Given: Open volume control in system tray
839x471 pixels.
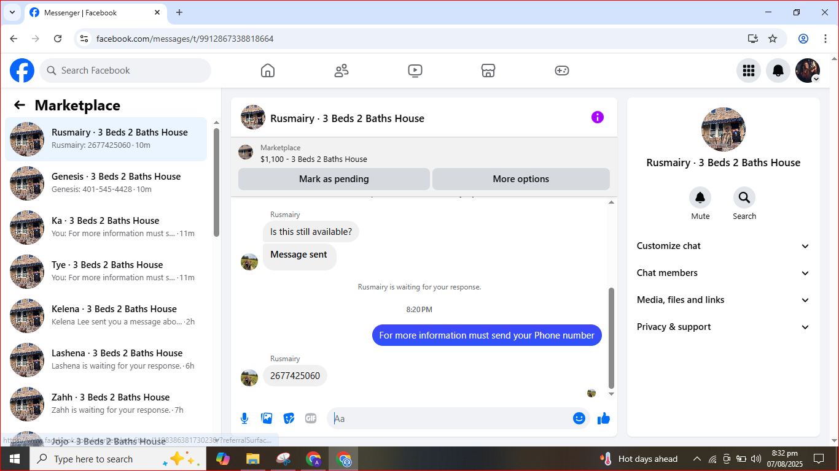Looking at the screenshot, I should (756, 459).
